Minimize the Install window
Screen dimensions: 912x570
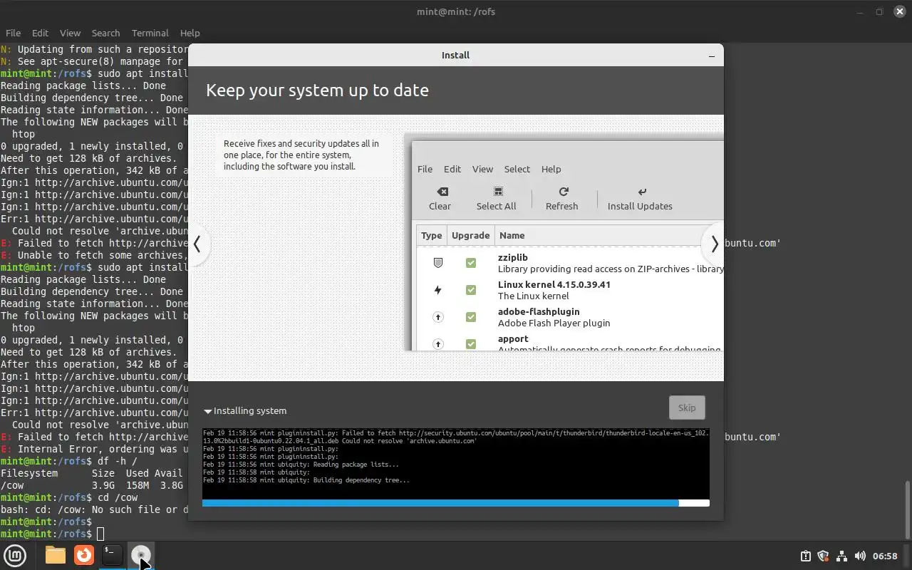[x=711, y=56]
